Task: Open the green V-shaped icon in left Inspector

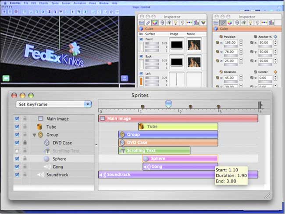Action: (203, 22)
